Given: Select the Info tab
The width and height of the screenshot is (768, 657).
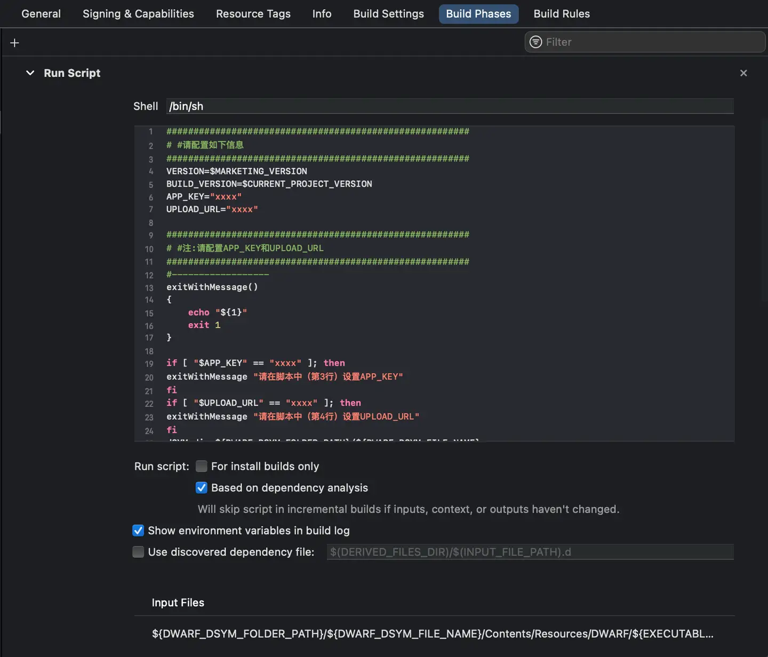Looking at the screenshot, I should [x=322, y=14].
